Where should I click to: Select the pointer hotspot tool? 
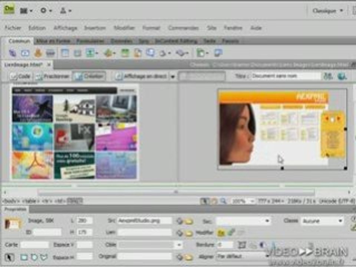9,257
